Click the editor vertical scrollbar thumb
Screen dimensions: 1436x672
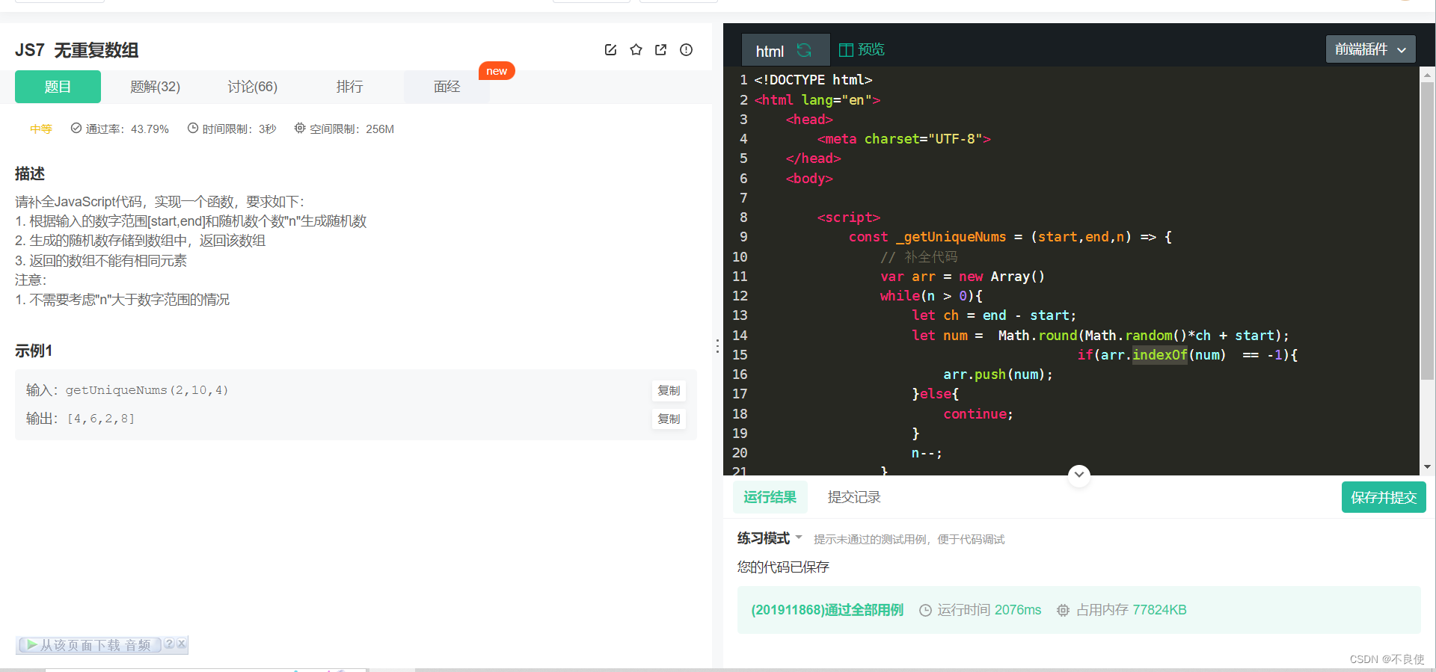pyautogui.click(x=1427, y=232)
